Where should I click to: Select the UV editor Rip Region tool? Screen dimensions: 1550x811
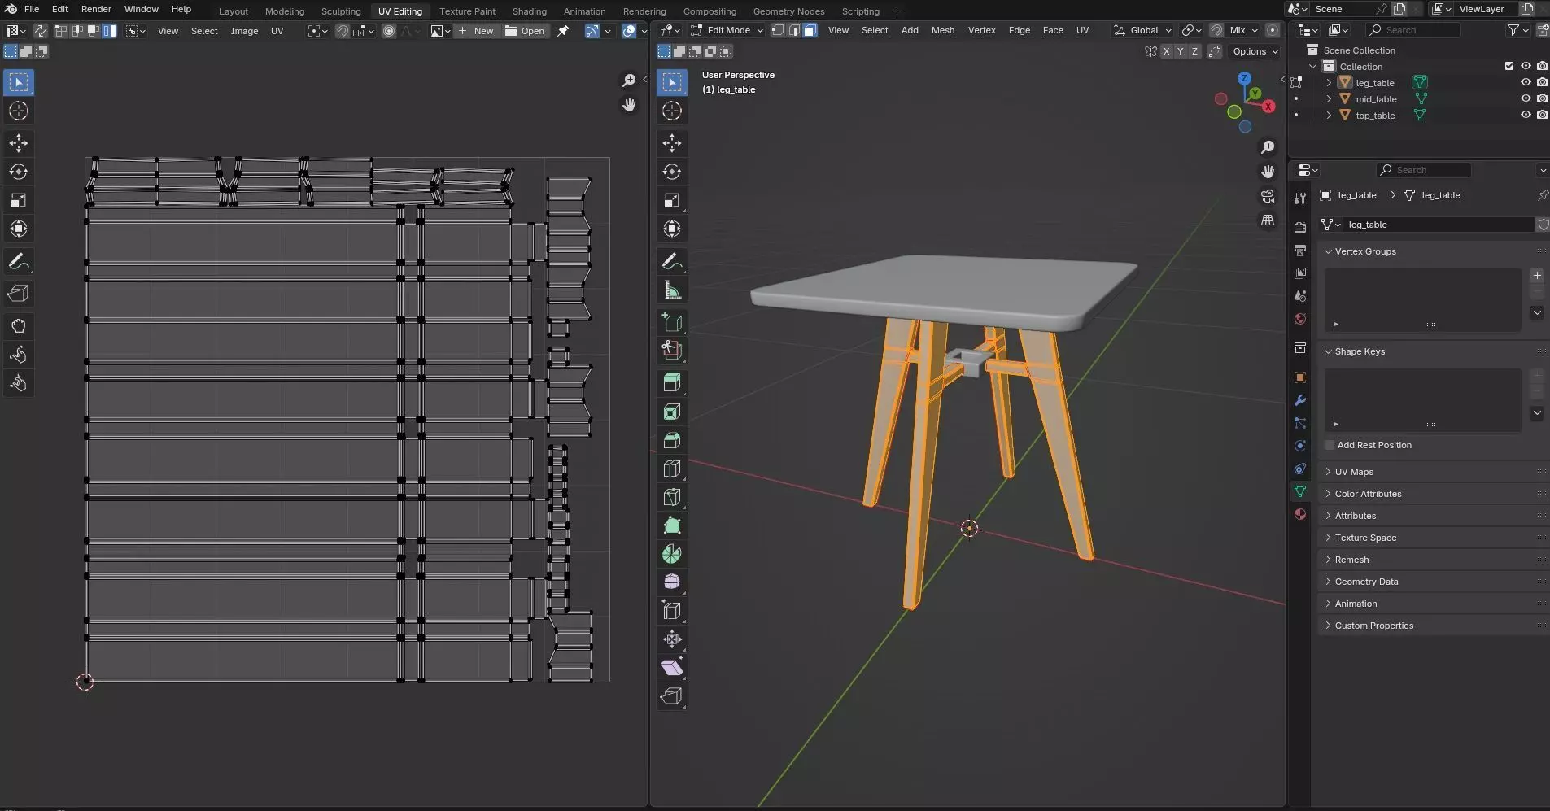pos(19,294)
